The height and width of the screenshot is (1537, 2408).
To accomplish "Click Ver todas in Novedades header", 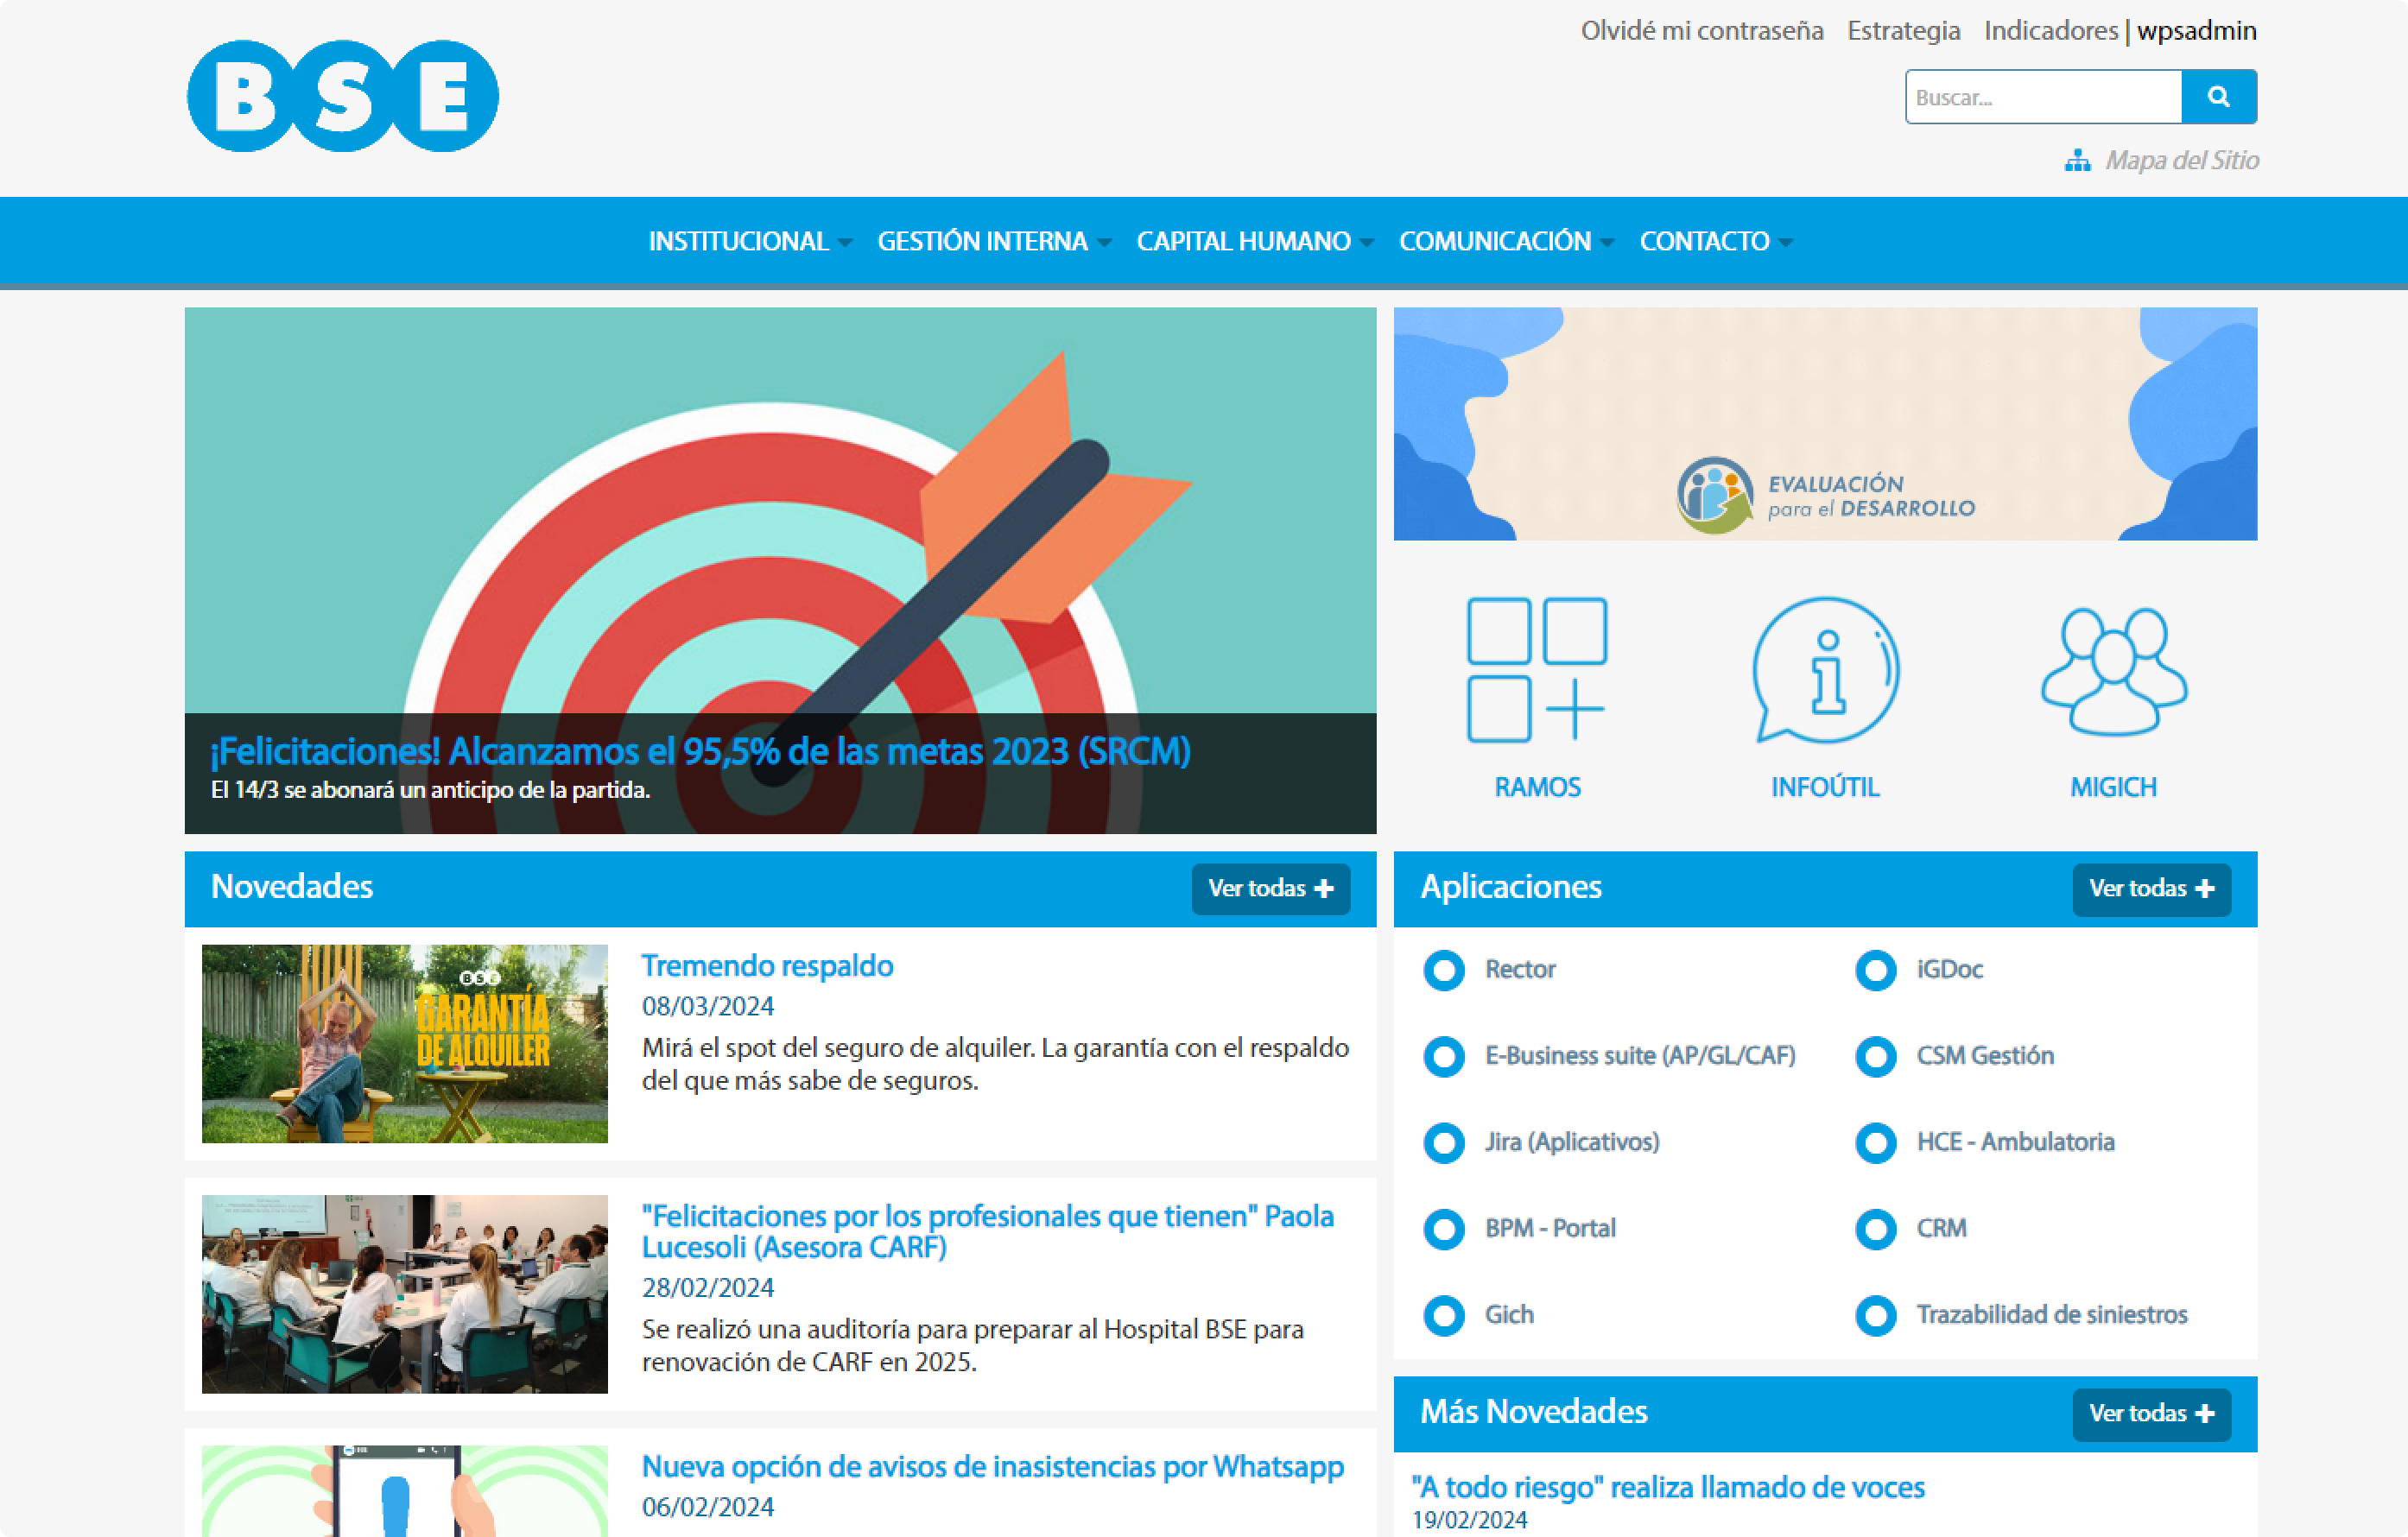I will pos(1270,888).
